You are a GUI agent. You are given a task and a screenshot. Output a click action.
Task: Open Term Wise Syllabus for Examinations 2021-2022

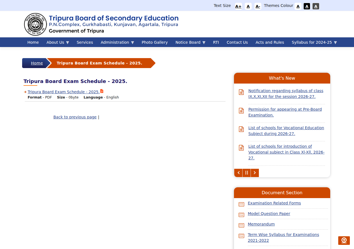coord(283,238)
